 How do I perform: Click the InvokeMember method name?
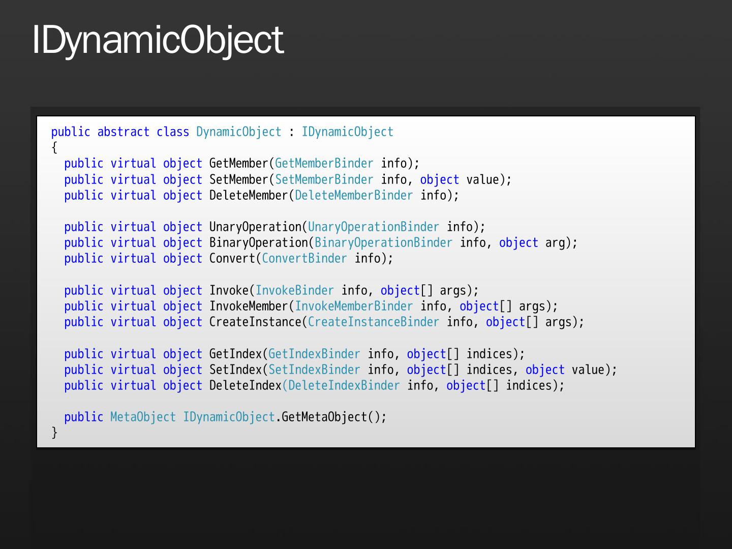tap(249, 307)
